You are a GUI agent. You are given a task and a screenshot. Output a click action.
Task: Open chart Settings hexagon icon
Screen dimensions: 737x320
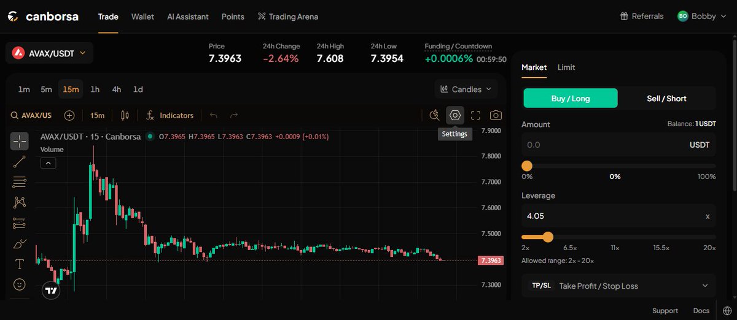(455, 115)
